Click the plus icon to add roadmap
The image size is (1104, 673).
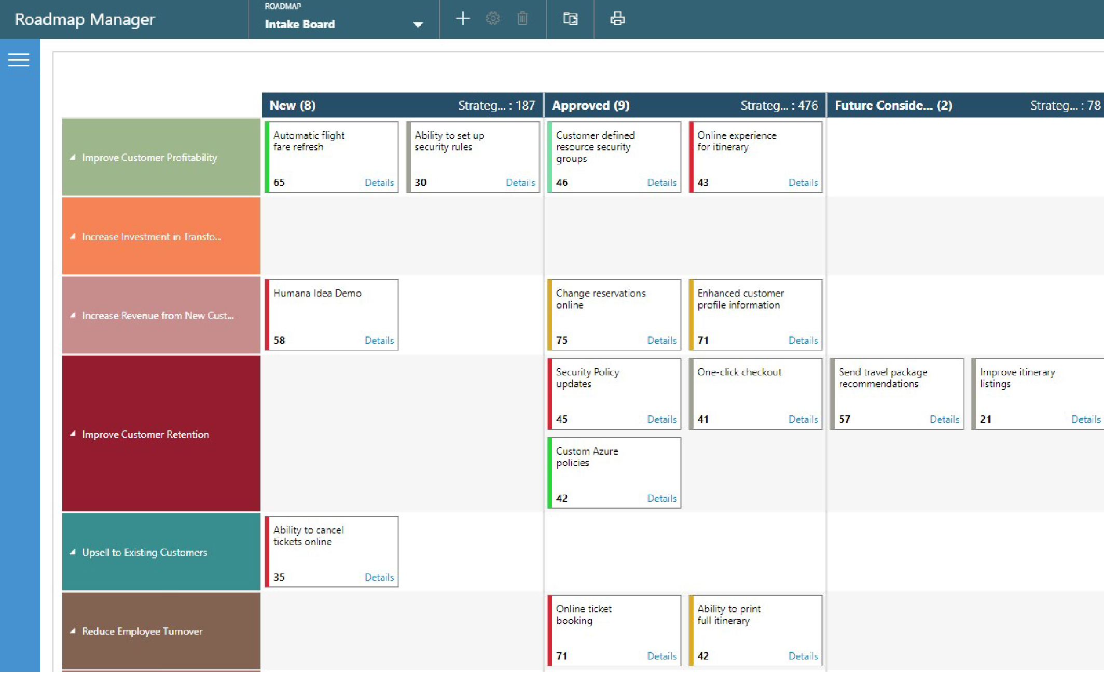tap(462, 19)
